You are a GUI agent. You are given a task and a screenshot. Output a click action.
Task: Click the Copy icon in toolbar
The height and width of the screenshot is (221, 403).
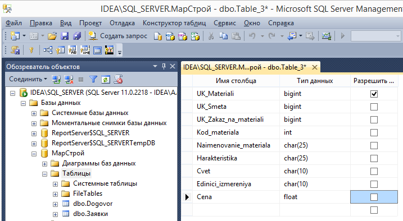tap(223, 36)
